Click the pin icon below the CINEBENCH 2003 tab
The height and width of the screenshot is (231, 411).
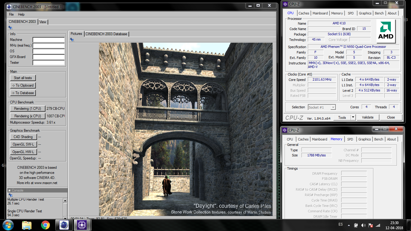[x=10, y=27]
